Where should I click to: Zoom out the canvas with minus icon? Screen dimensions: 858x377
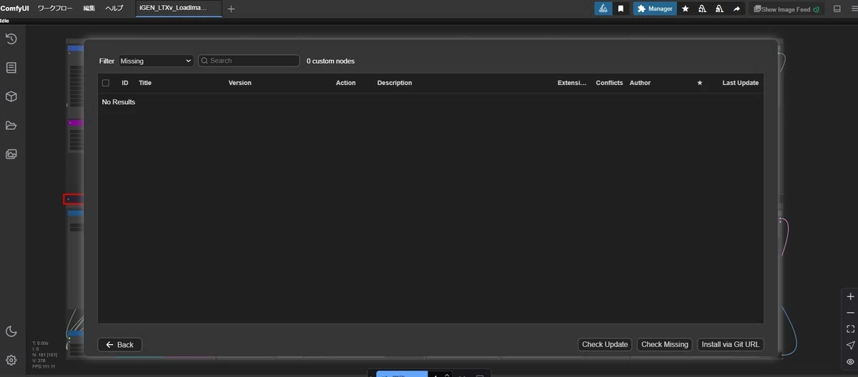point(850,313)
